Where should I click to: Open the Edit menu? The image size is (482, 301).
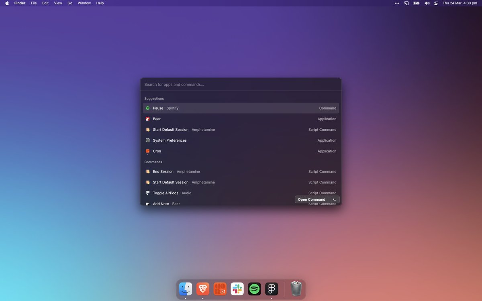click(45, 3)
